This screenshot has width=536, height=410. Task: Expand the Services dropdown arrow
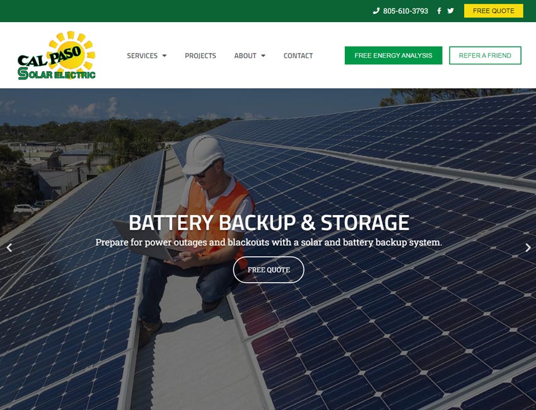click(165, 56)
